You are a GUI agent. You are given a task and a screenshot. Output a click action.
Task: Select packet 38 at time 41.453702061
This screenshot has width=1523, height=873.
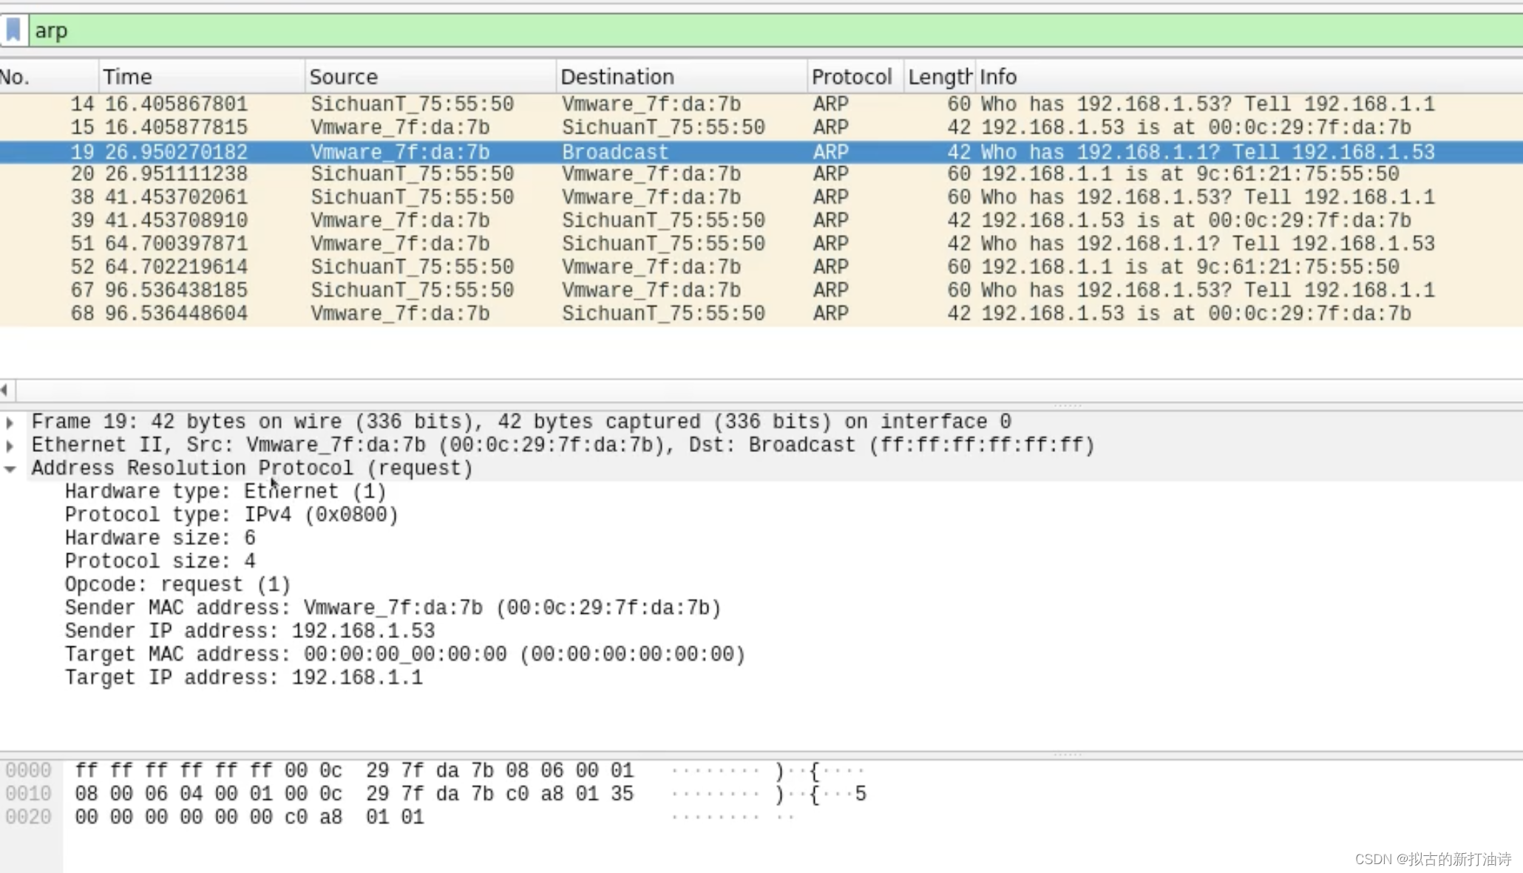tap(761, 197)
